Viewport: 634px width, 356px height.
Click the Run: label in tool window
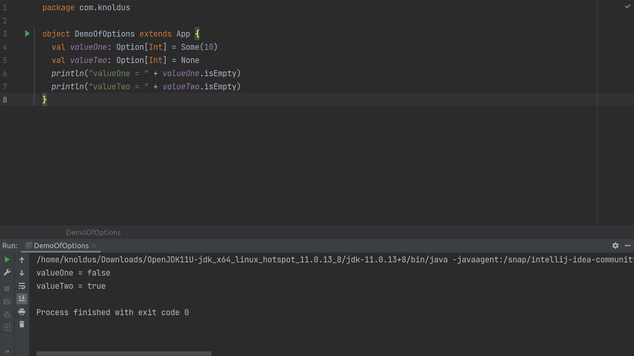pos(10,245)
